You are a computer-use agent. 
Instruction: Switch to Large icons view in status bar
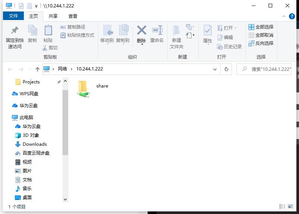(x=290, y=207)
